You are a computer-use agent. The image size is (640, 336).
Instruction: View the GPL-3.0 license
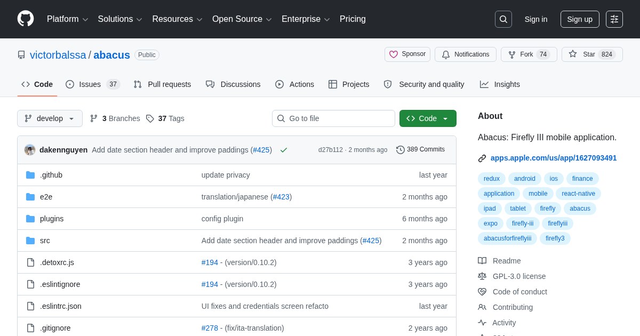[512, 276]
